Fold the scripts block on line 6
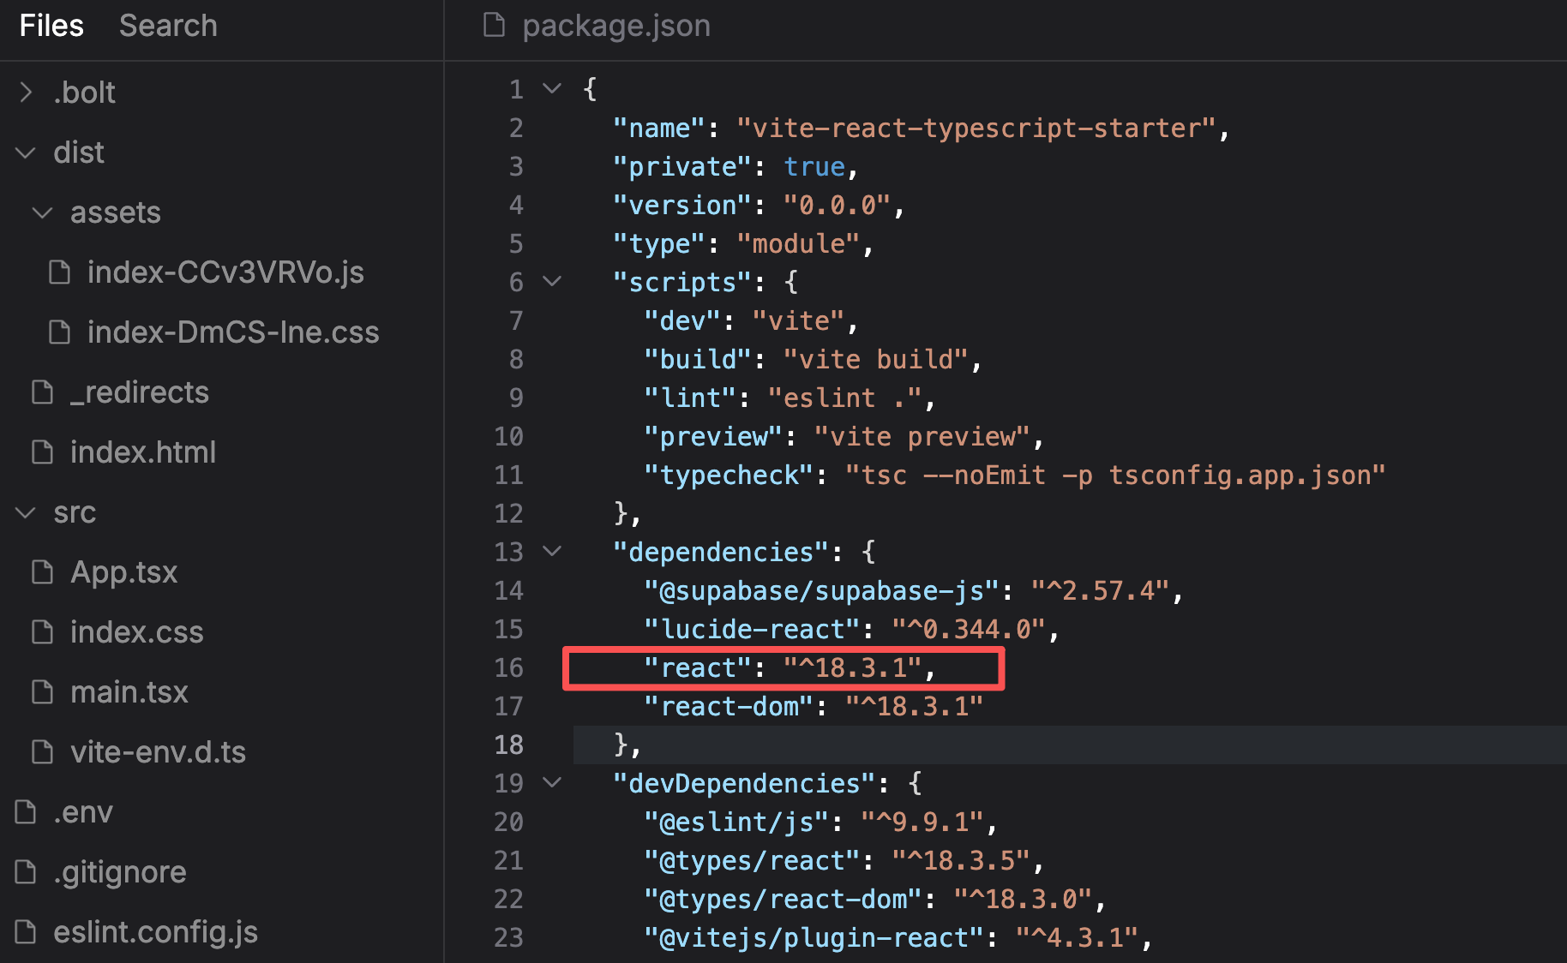Viewport: 1567px width, 963px height. [553, 281]
